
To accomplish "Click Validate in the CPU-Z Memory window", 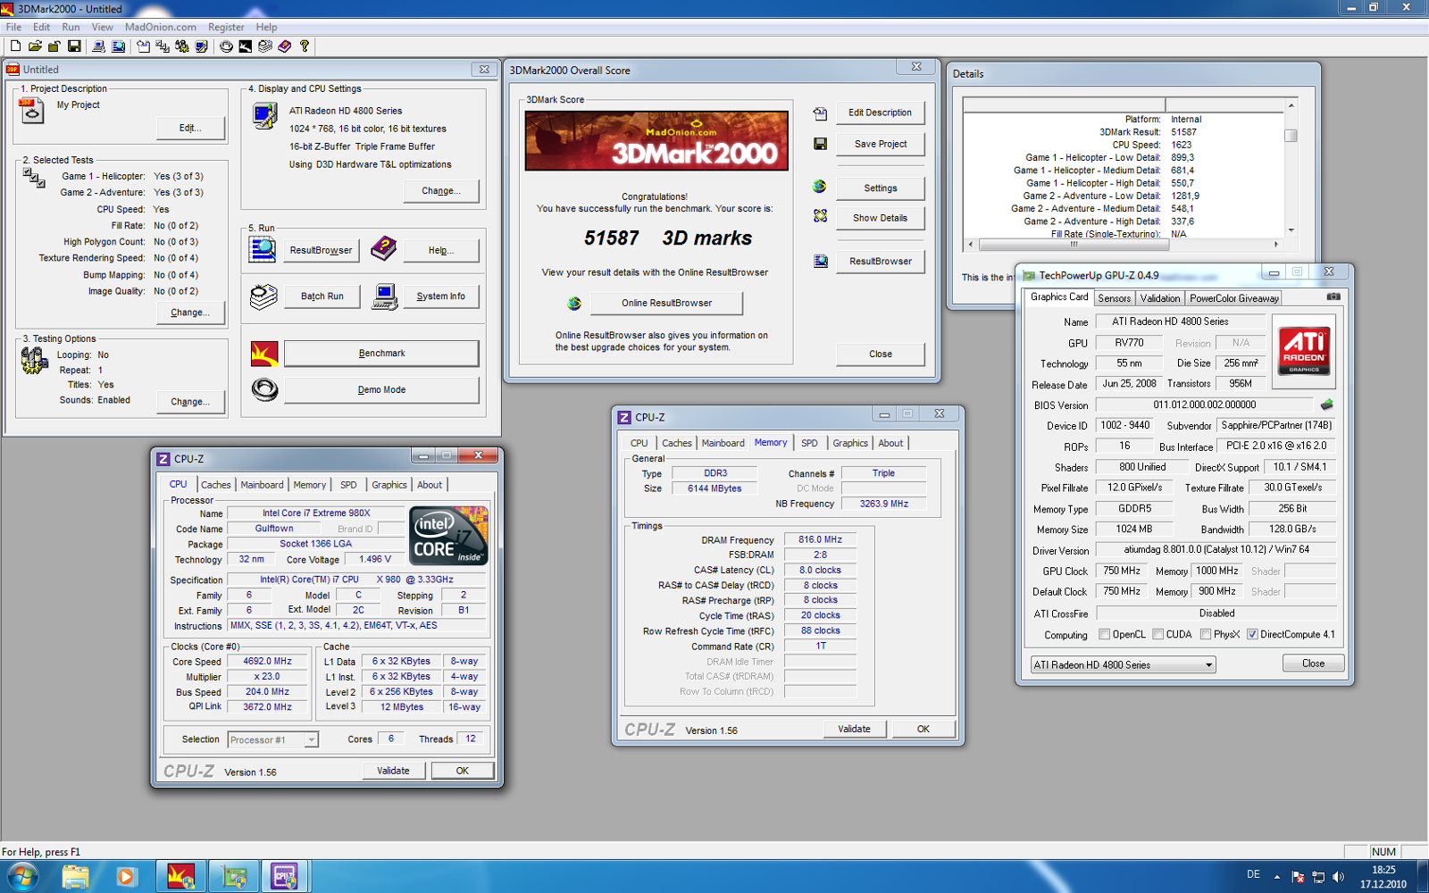I will tap(854, 729).
